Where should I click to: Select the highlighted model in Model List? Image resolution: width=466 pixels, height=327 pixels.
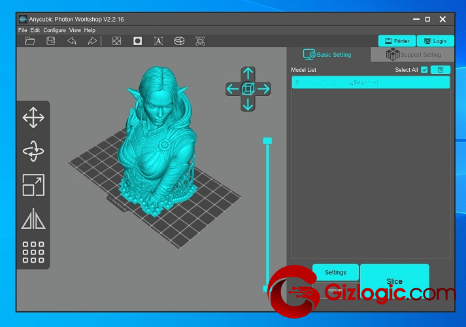pos(371,82)
